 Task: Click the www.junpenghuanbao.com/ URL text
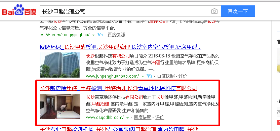(112, 76)
